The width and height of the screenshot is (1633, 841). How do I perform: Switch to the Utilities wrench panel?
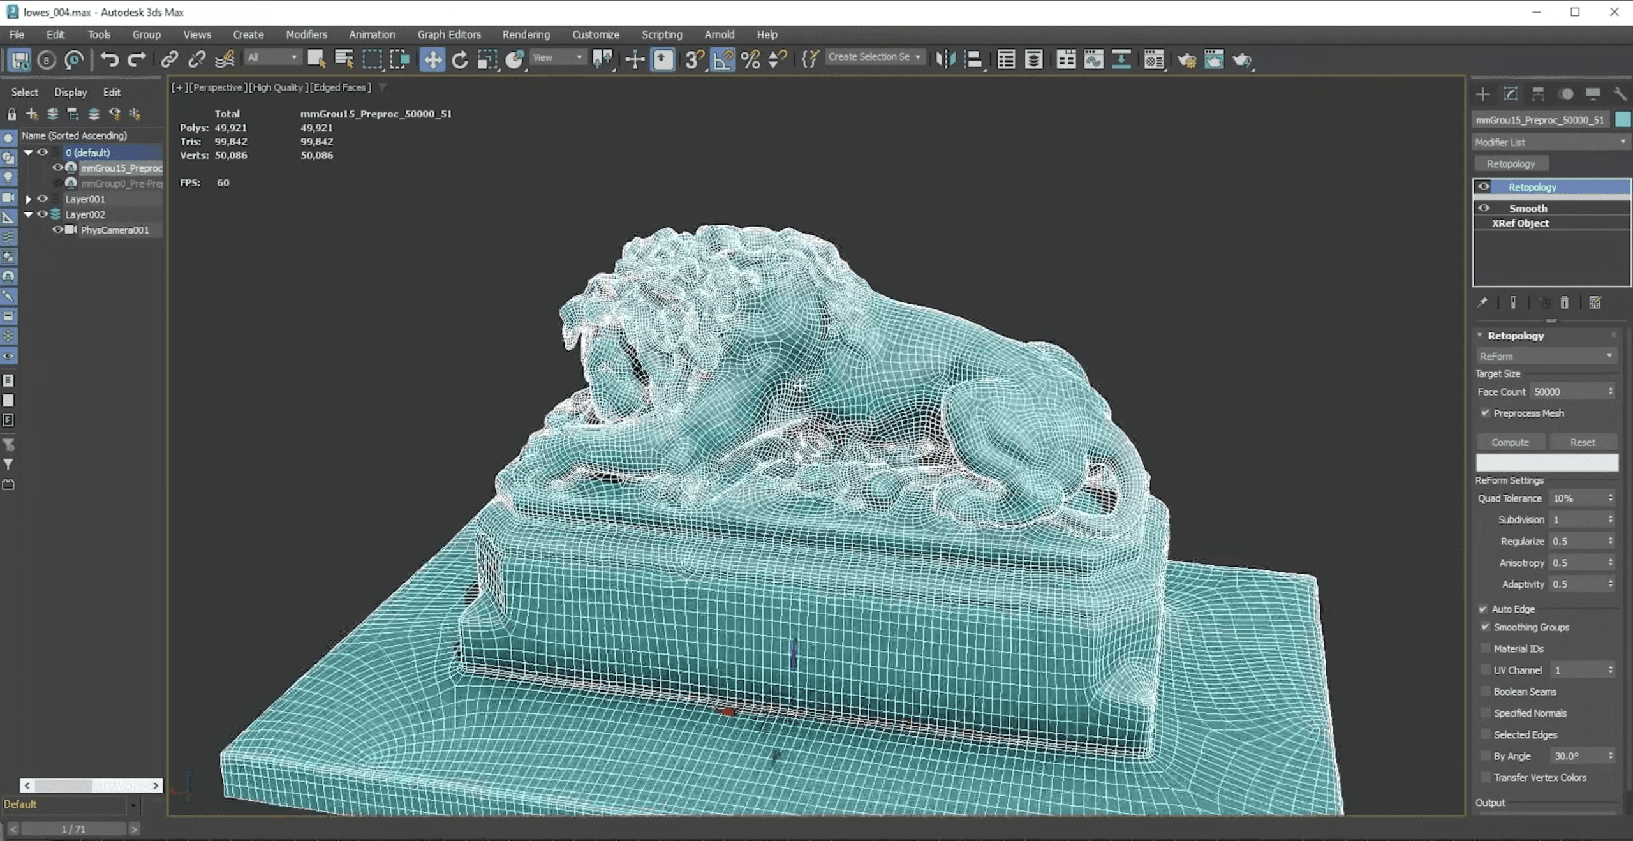coord(1620,94)
